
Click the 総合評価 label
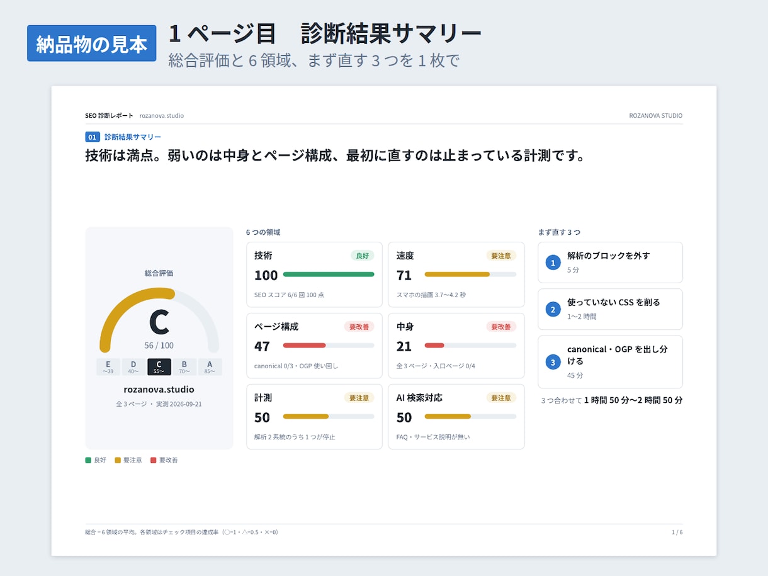click(x=159, y=273)
